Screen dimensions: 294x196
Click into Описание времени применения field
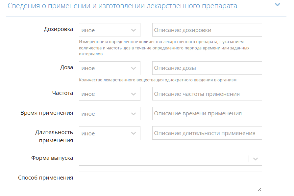[x=207, y=114]
